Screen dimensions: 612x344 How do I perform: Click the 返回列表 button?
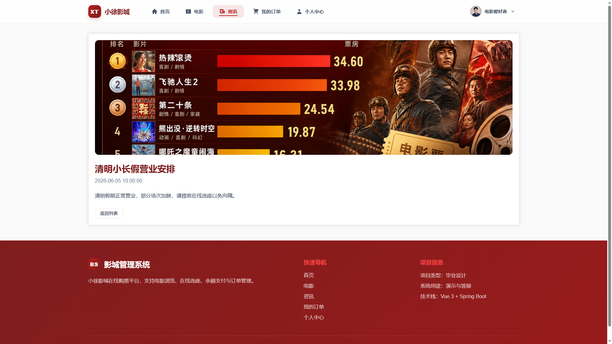109,213
